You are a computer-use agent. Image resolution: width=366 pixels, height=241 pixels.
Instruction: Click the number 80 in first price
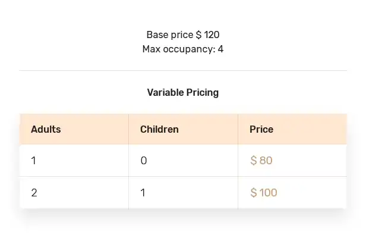point(266,161)
